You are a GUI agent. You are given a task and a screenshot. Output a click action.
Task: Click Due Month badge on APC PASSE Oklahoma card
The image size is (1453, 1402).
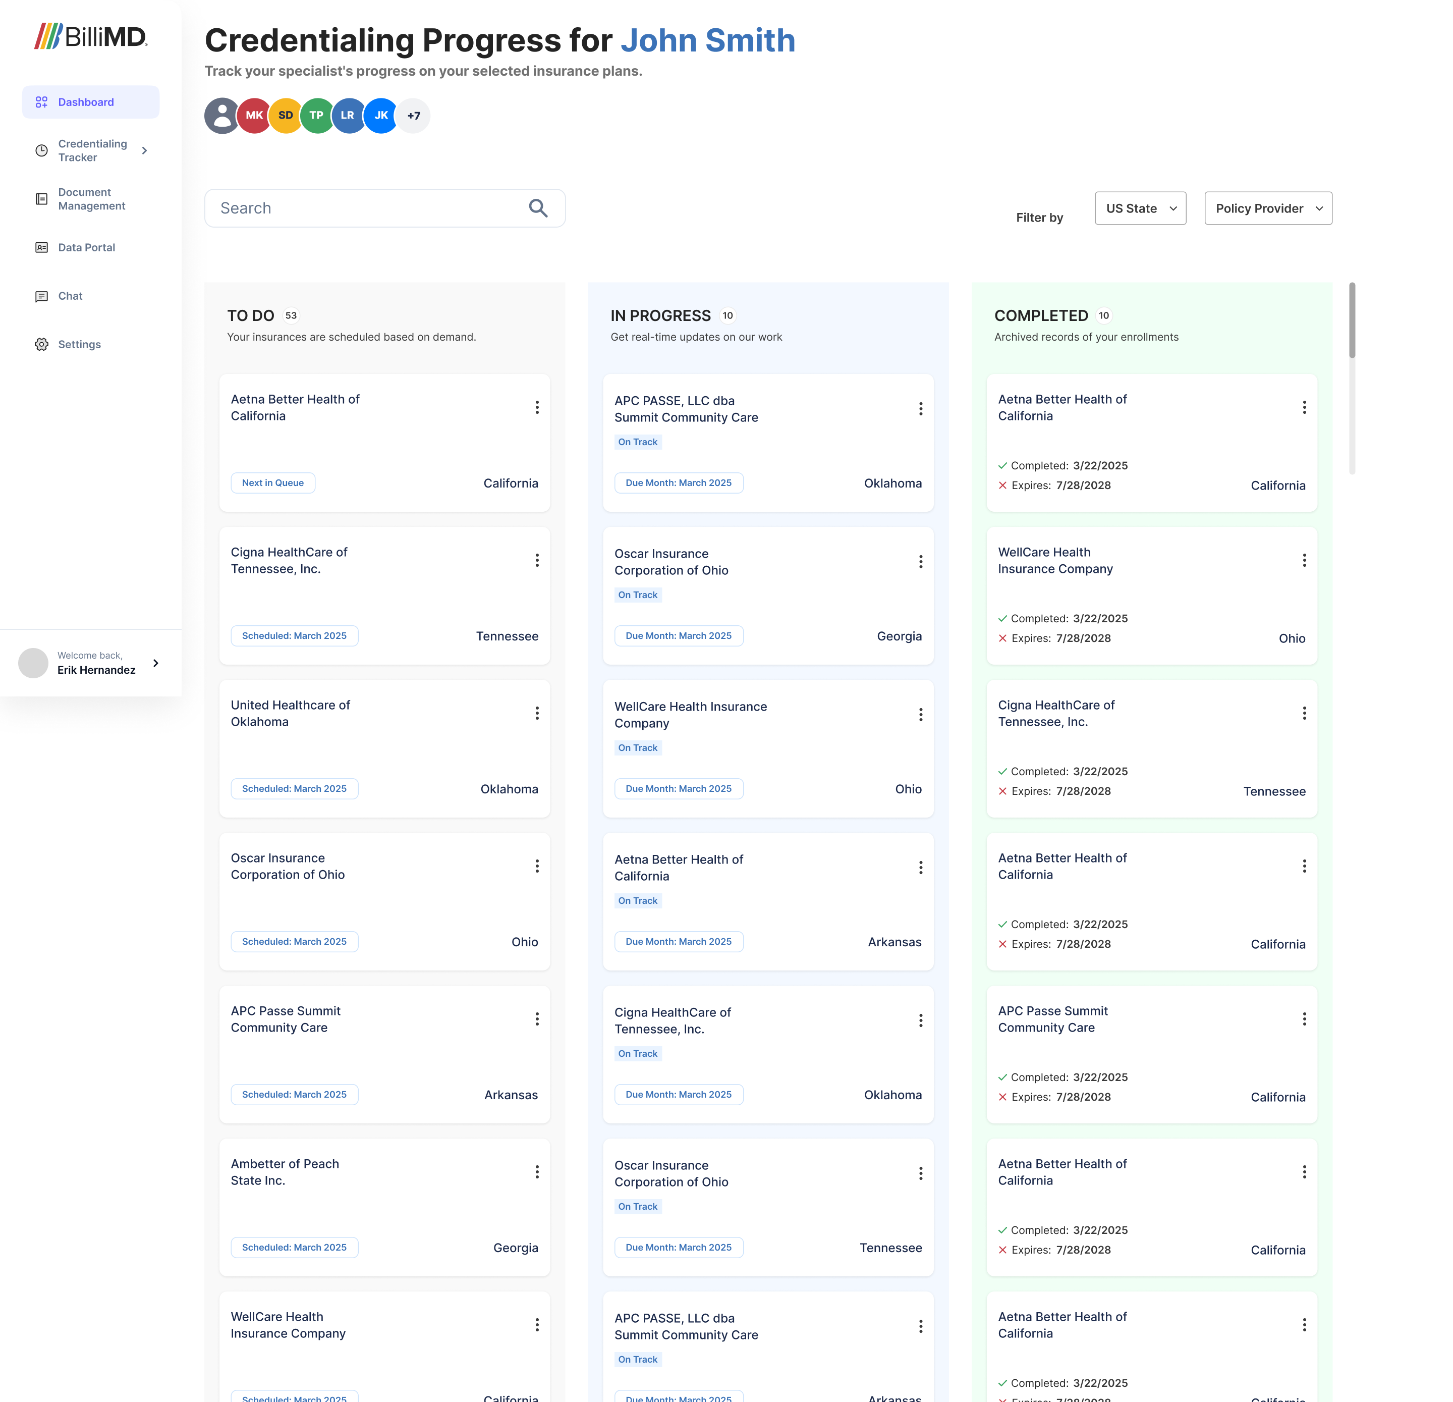pos(678,483)
